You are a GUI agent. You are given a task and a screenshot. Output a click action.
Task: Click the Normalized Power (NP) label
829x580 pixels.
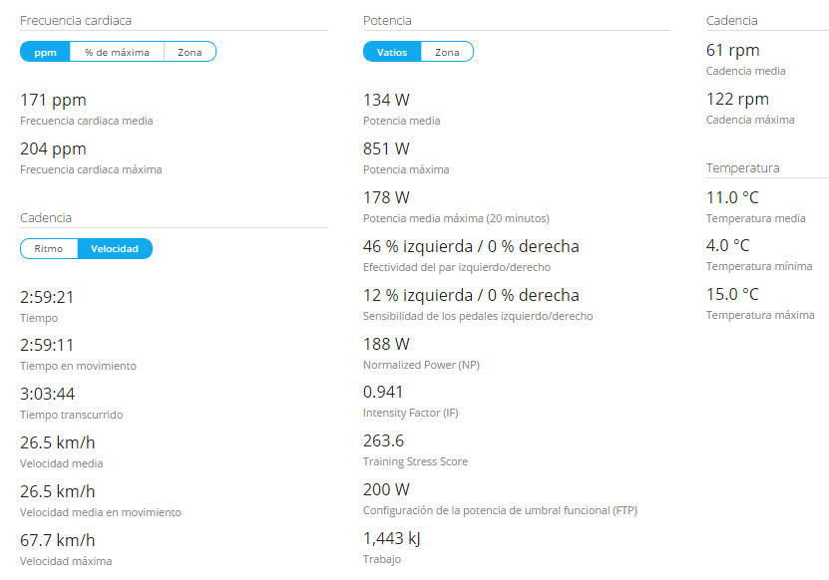(x=421, y=365)
